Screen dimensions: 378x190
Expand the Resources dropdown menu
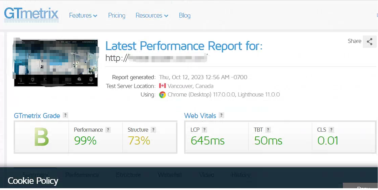(152, 15)
